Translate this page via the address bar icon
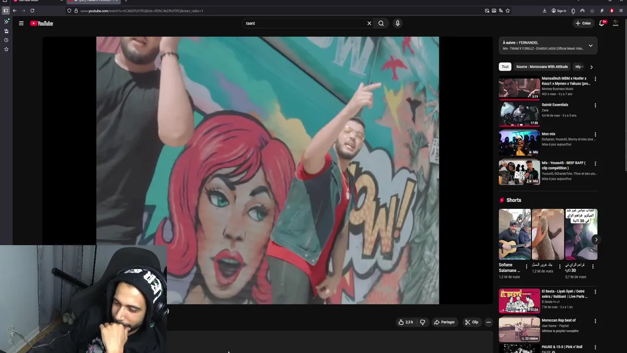This screenshot has width=627, height=353. coord(501,10)
